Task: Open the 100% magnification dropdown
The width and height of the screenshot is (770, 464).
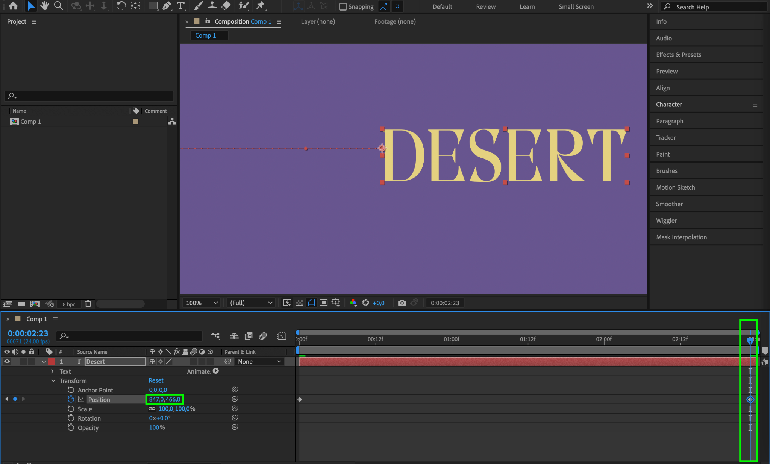Action: [202, 303]
